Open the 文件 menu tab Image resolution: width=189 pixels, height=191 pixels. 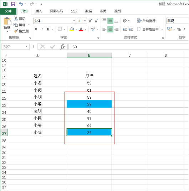click(8, 11)
